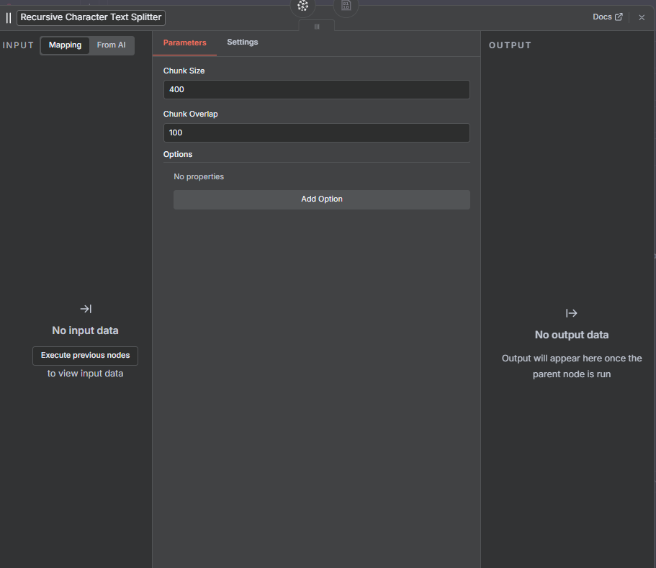Screen dimensions: 656x568
Task: Click Add Option to add a property
Action: coord(321,199)
